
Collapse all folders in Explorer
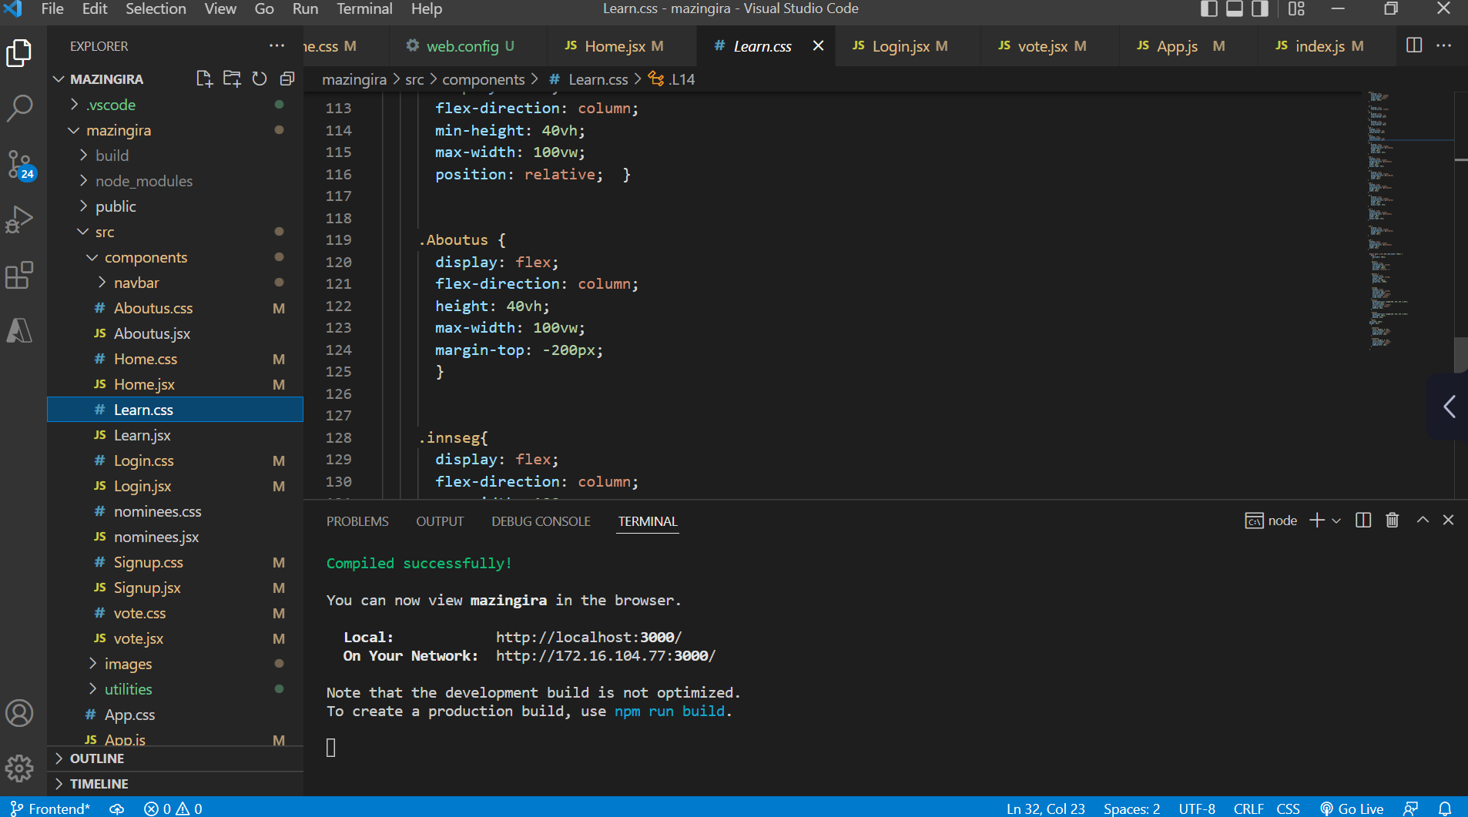pyautogui.click(x=287, y=79)
